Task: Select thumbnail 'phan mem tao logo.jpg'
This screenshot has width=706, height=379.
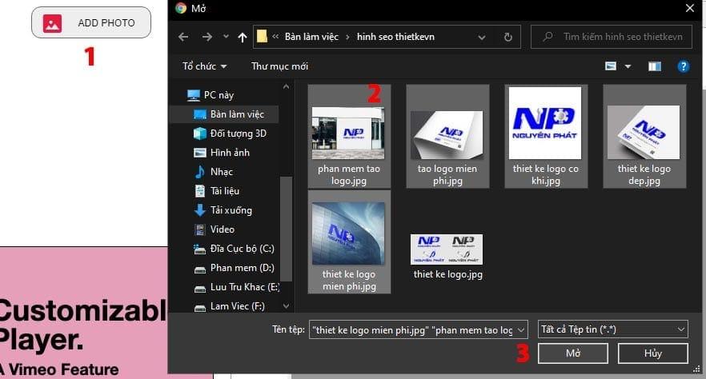Action: click(349, 136)
